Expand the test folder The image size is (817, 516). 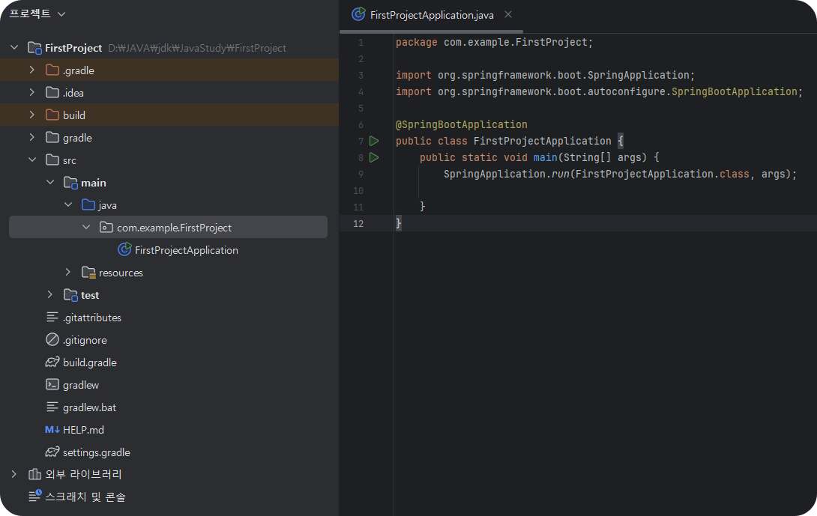(x=49, y=294)
